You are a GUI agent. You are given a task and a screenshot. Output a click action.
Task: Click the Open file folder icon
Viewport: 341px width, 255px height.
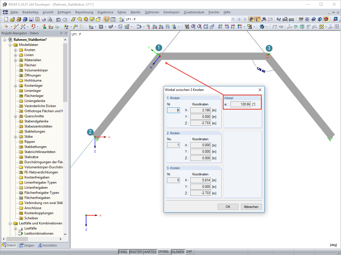[x=12, y=19]
